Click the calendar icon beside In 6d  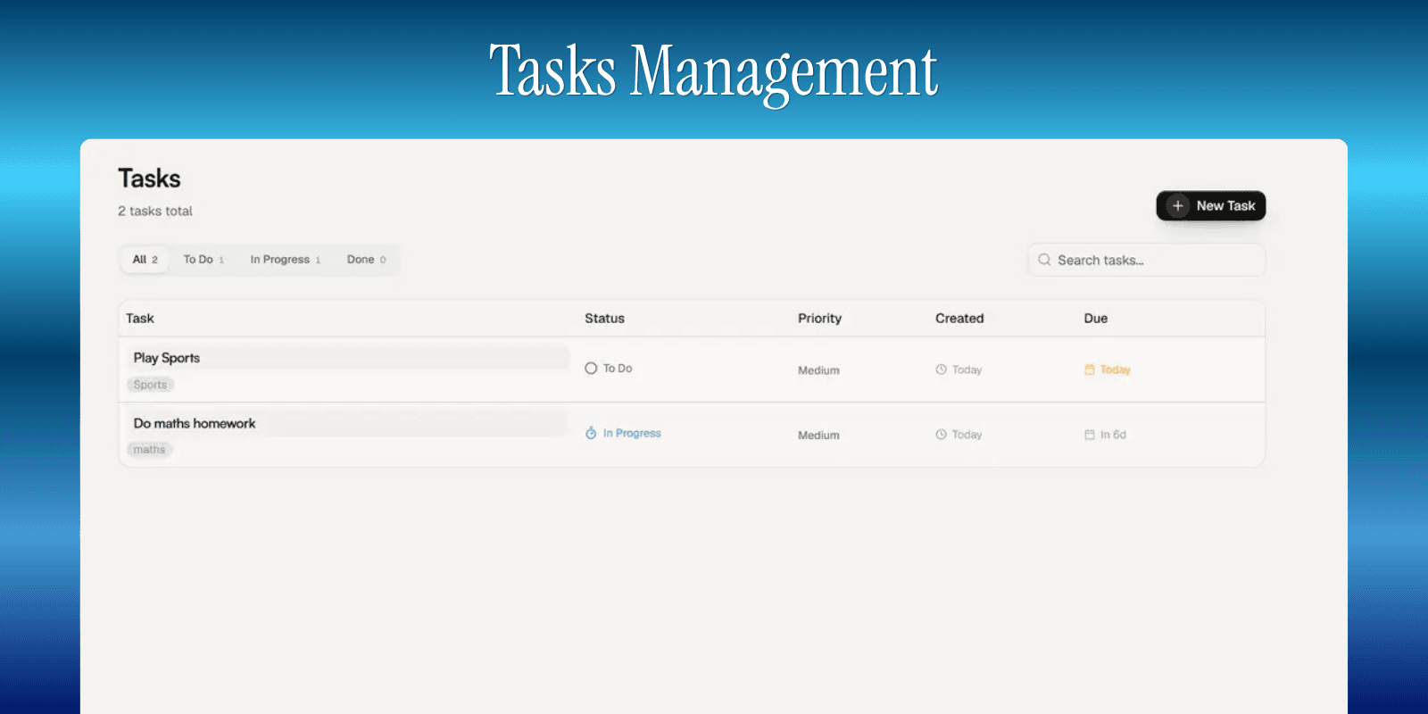click(x=1090, y=435)
